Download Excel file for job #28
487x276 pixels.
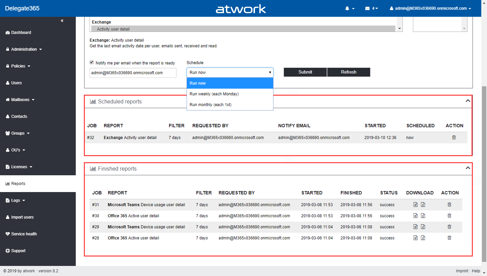423,238
